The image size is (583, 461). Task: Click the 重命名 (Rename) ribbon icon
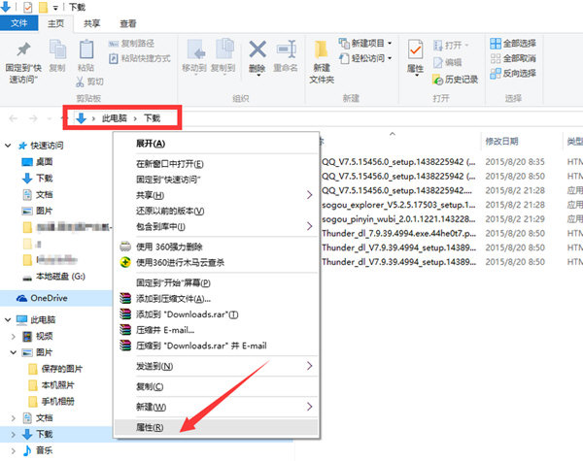click(x=286, y=55)
